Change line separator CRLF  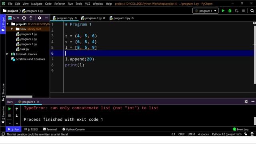(181, 134)
